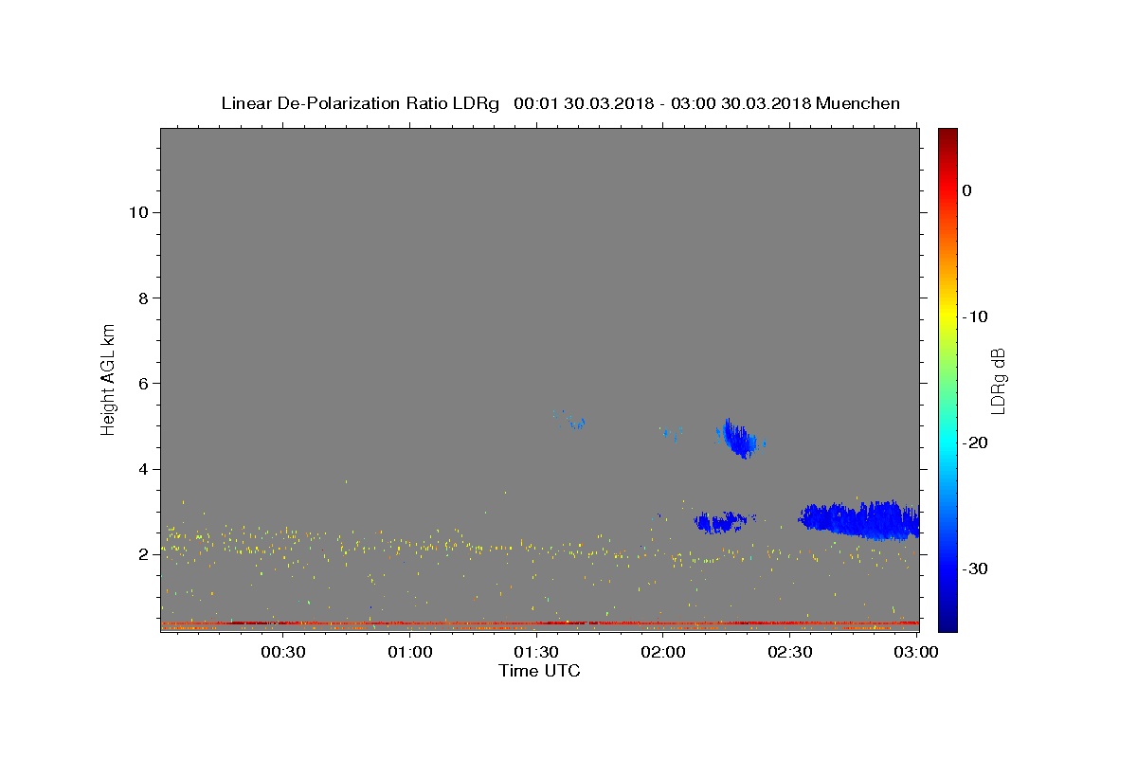Click the small blue cloud near 02:15 at 2.7 km
The width and height of the screenshot is (1137, 758).
720,522
